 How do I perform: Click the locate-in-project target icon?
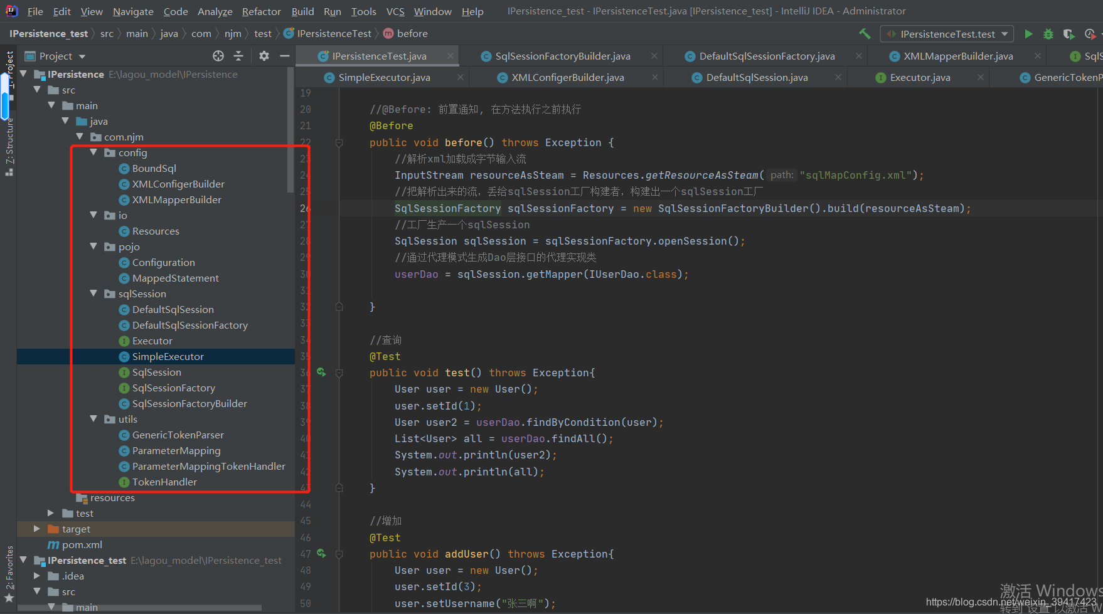pyautogui.click(x=218, y=56)
